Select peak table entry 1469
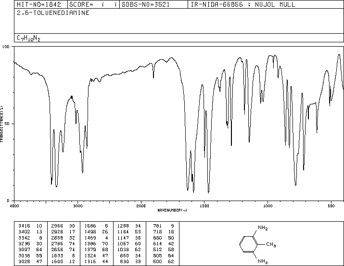This screenshot has height=266, width=344. pyautogui.click(x=96, y=238)
